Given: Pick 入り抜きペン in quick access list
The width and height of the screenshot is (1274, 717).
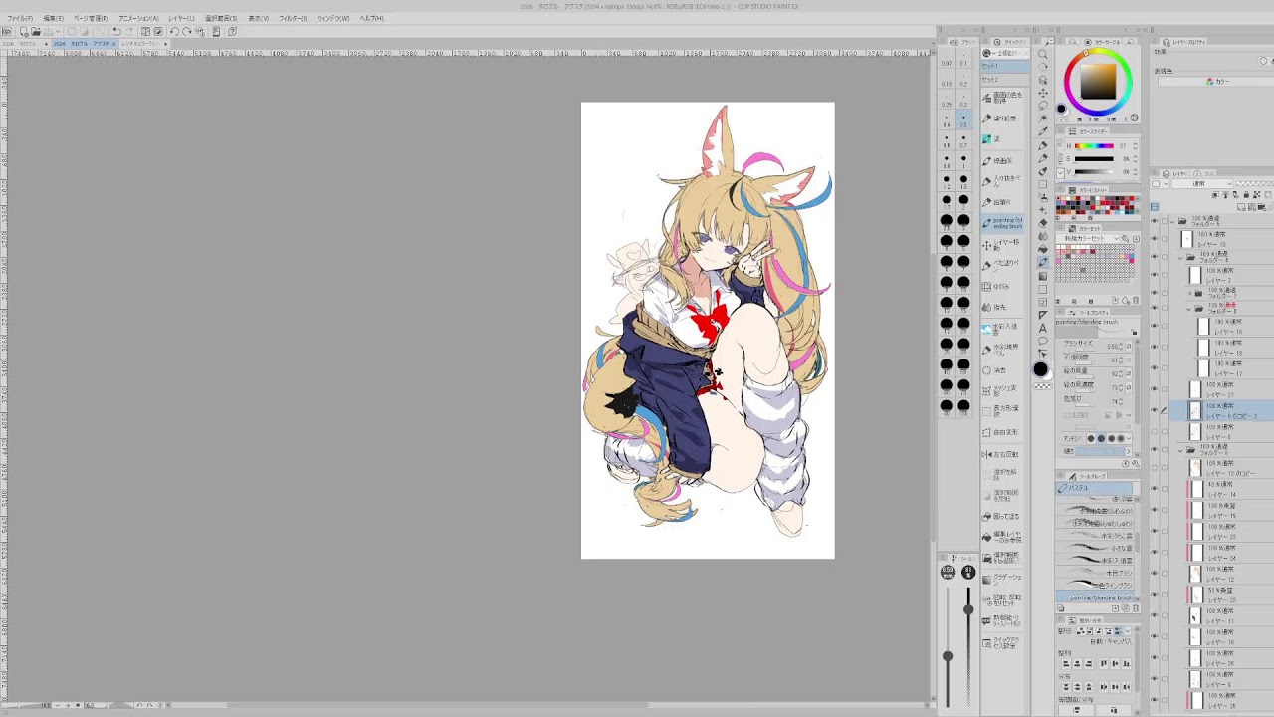Looking at the screenshot, I should click(x=1004, y=180).
